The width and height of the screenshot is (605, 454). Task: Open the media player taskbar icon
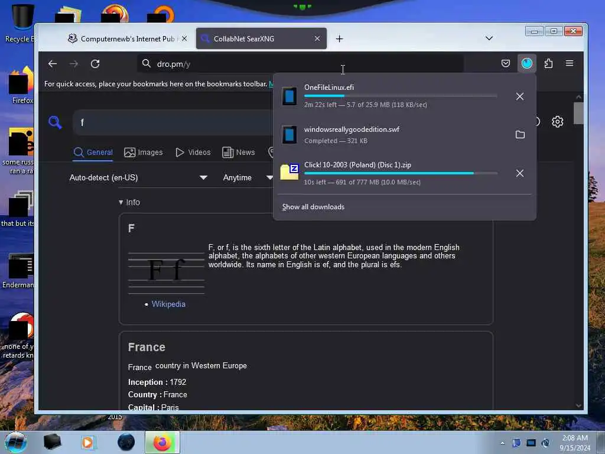coord(87,442)
